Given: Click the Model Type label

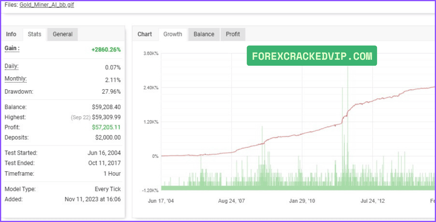Looking at the screenshot, I should [20, 189].
